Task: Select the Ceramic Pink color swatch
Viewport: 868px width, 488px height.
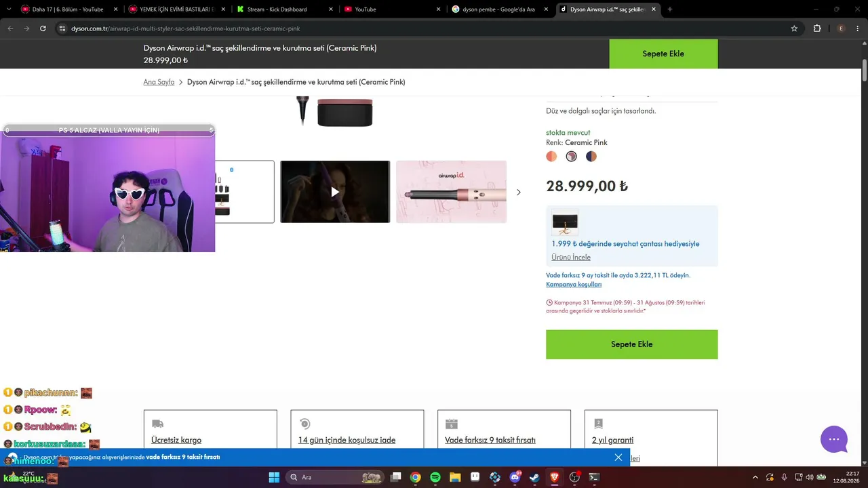Action: 572,157
